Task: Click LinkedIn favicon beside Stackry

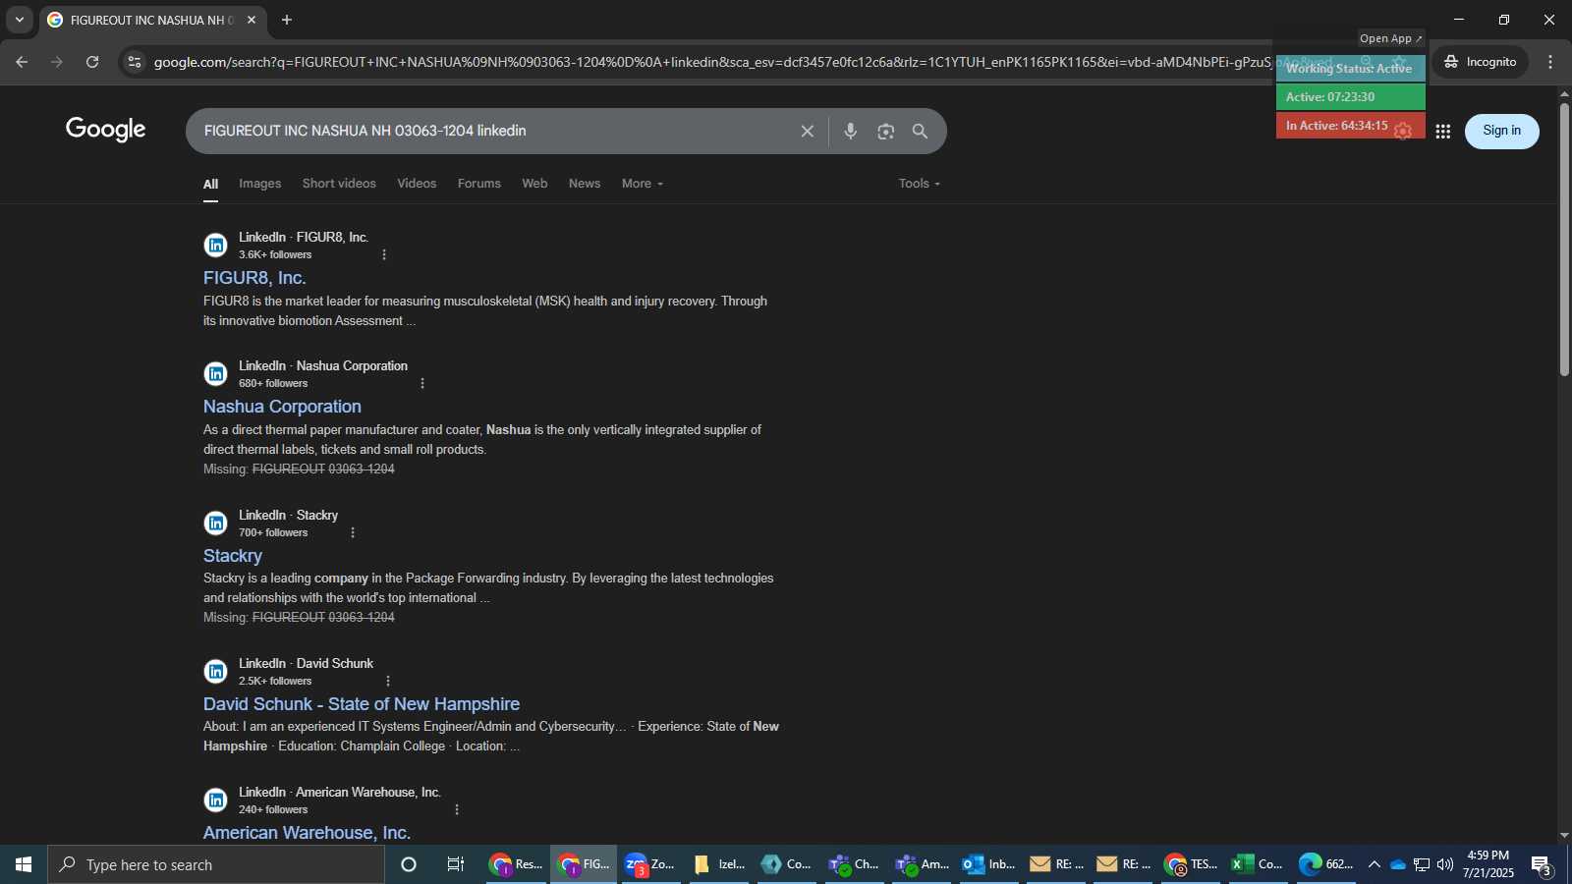Action: pyautogui.click(x=215, y=524)
